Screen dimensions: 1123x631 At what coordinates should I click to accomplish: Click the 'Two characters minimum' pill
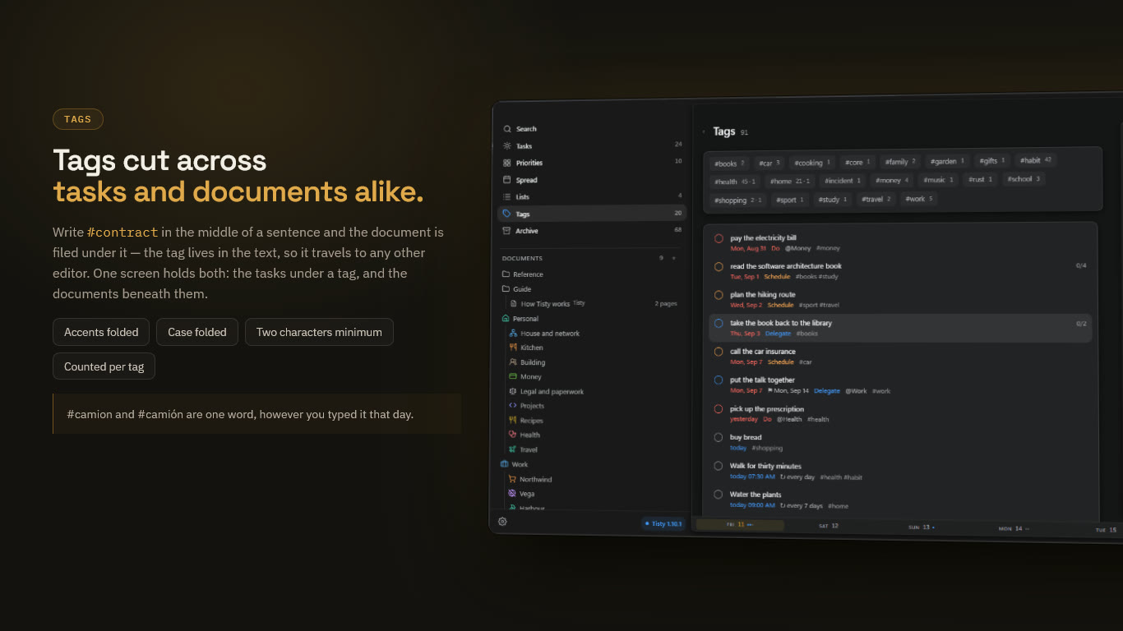coord(319,332)
